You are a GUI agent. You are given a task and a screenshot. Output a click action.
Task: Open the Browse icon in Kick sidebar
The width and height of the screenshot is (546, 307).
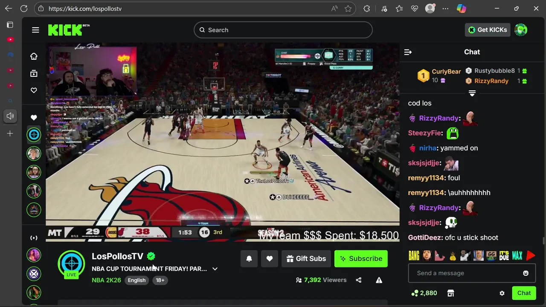point(34,73)
